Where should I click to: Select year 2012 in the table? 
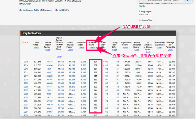(26, 73)
